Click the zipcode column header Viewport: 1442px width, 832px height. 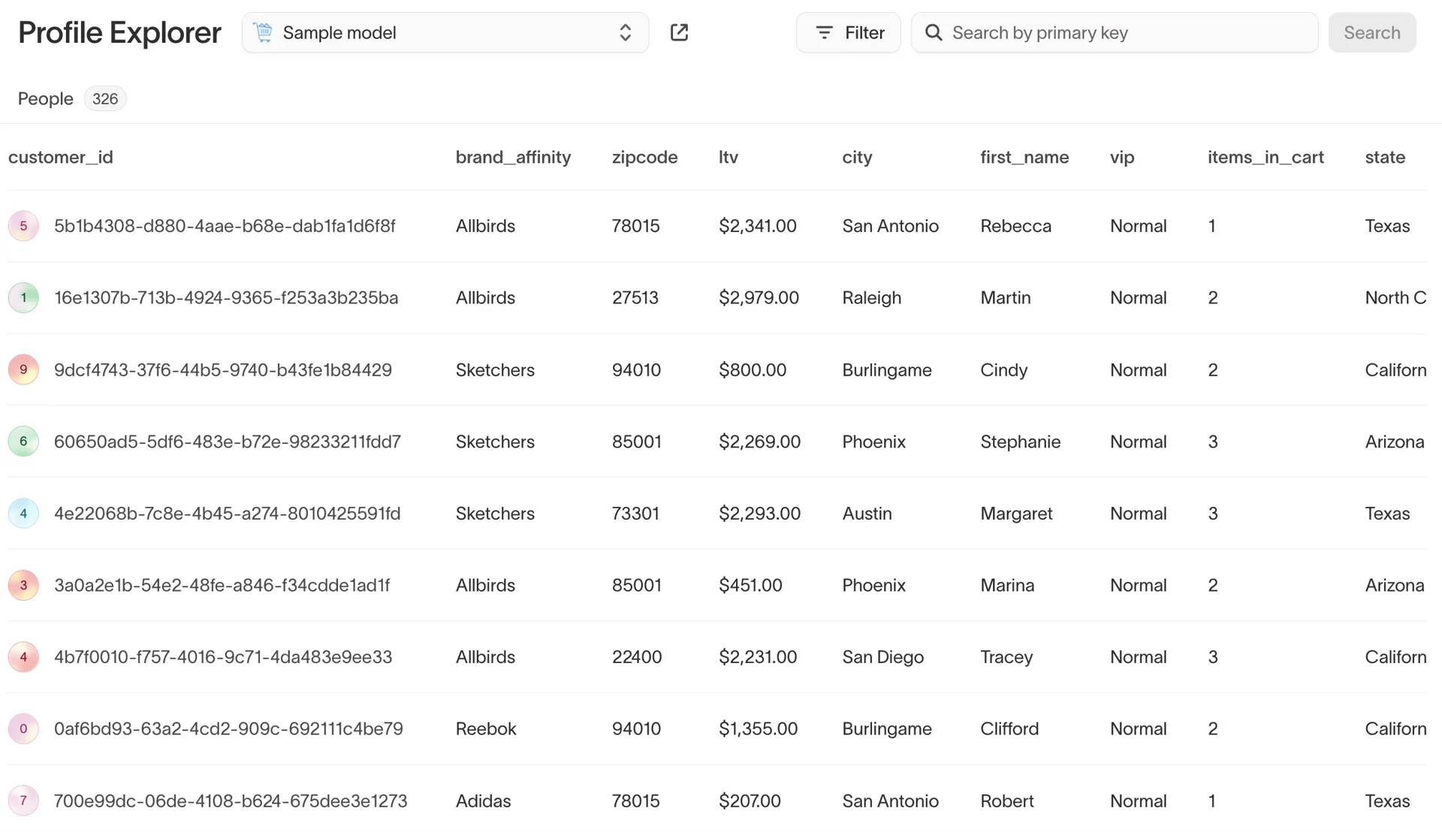[644, 157]
